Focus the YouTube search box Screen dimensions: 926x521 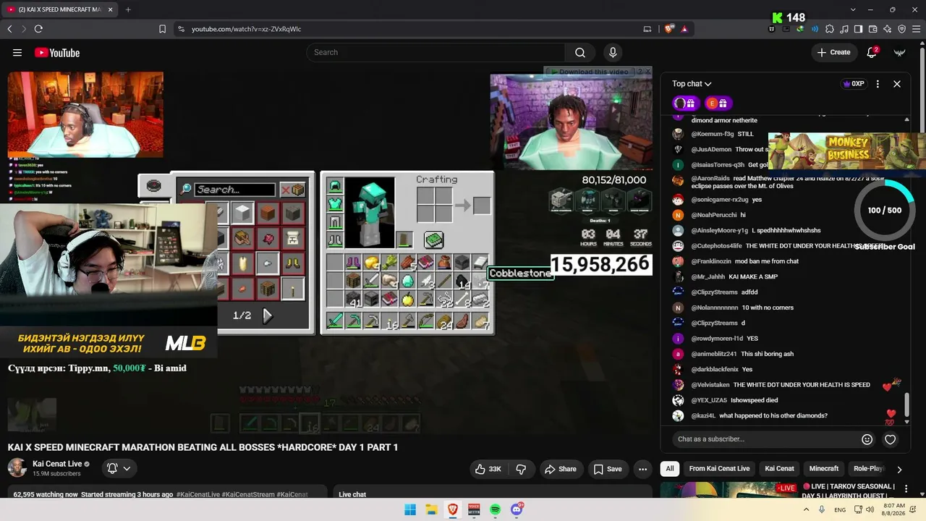(x=436, y=52)
